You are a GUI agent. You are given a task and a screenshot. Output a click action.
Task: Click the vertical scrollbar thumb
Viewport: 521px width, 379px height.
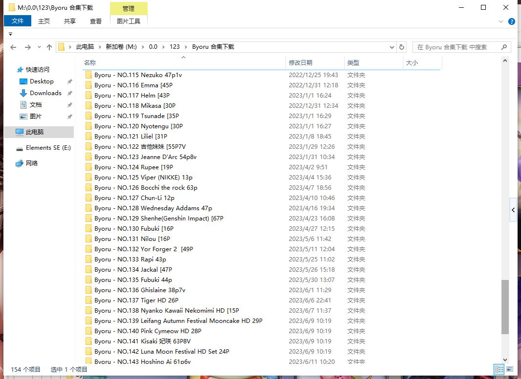coord(505,307)
